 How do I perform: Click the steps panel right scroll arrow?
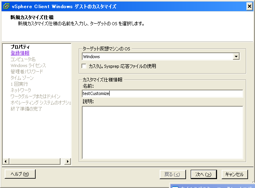(x=68, y=161)
